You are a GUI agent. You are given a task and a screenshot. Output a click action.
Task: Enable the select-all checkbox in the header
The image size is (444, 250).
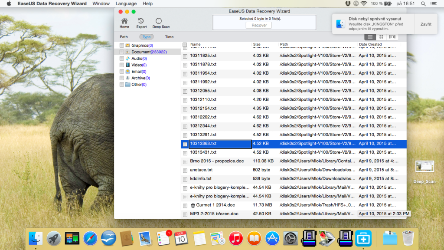(185, 45)
